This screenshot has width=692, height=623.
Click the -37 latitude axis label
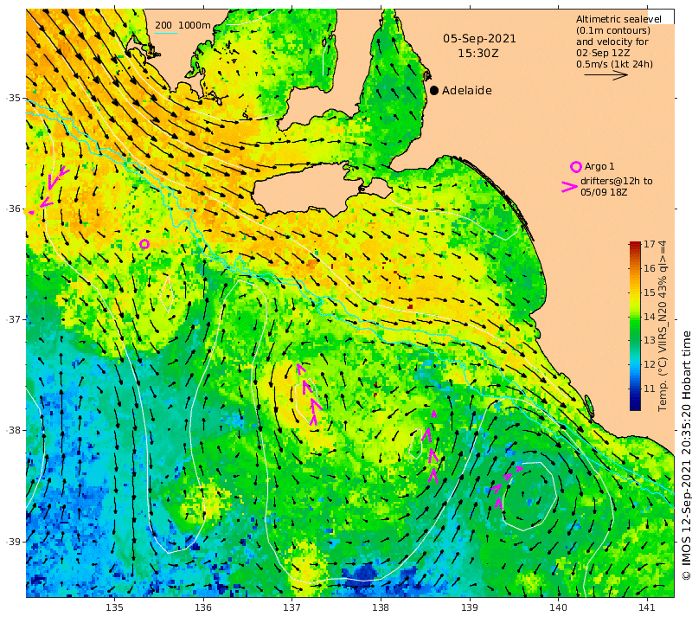[15, 318]
